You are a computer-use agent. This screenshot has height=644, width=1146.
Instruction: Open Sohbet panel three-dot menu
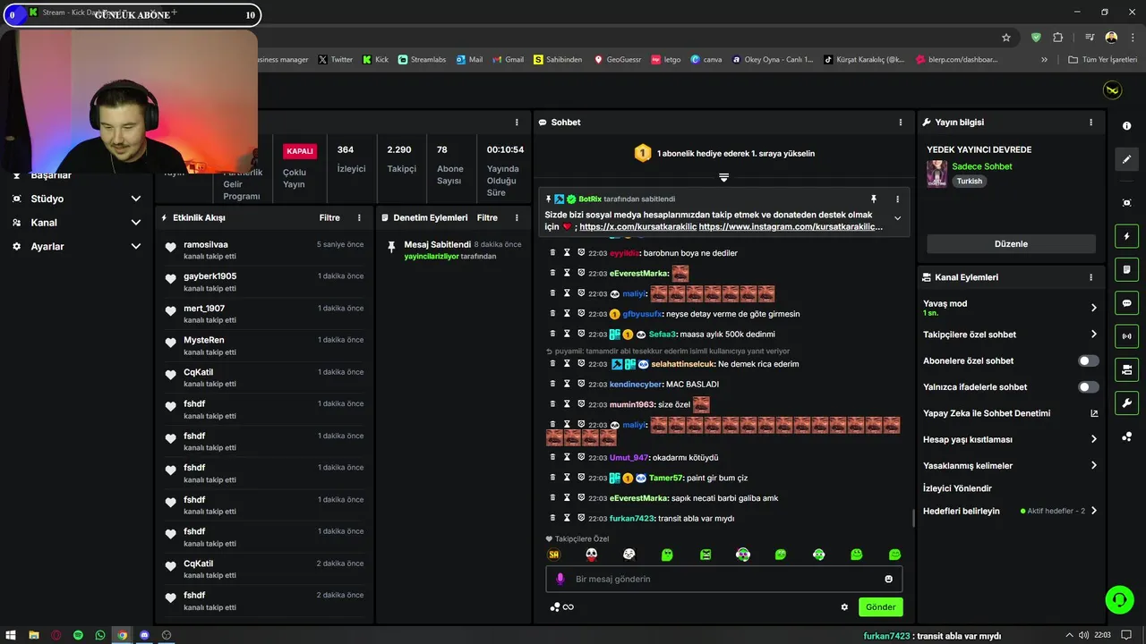pos(900,122)
